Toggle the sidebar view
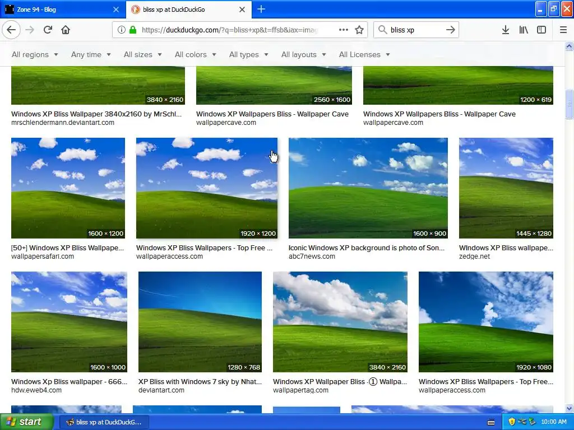This screenshot has height=430, width=574. tap(541, 30)
